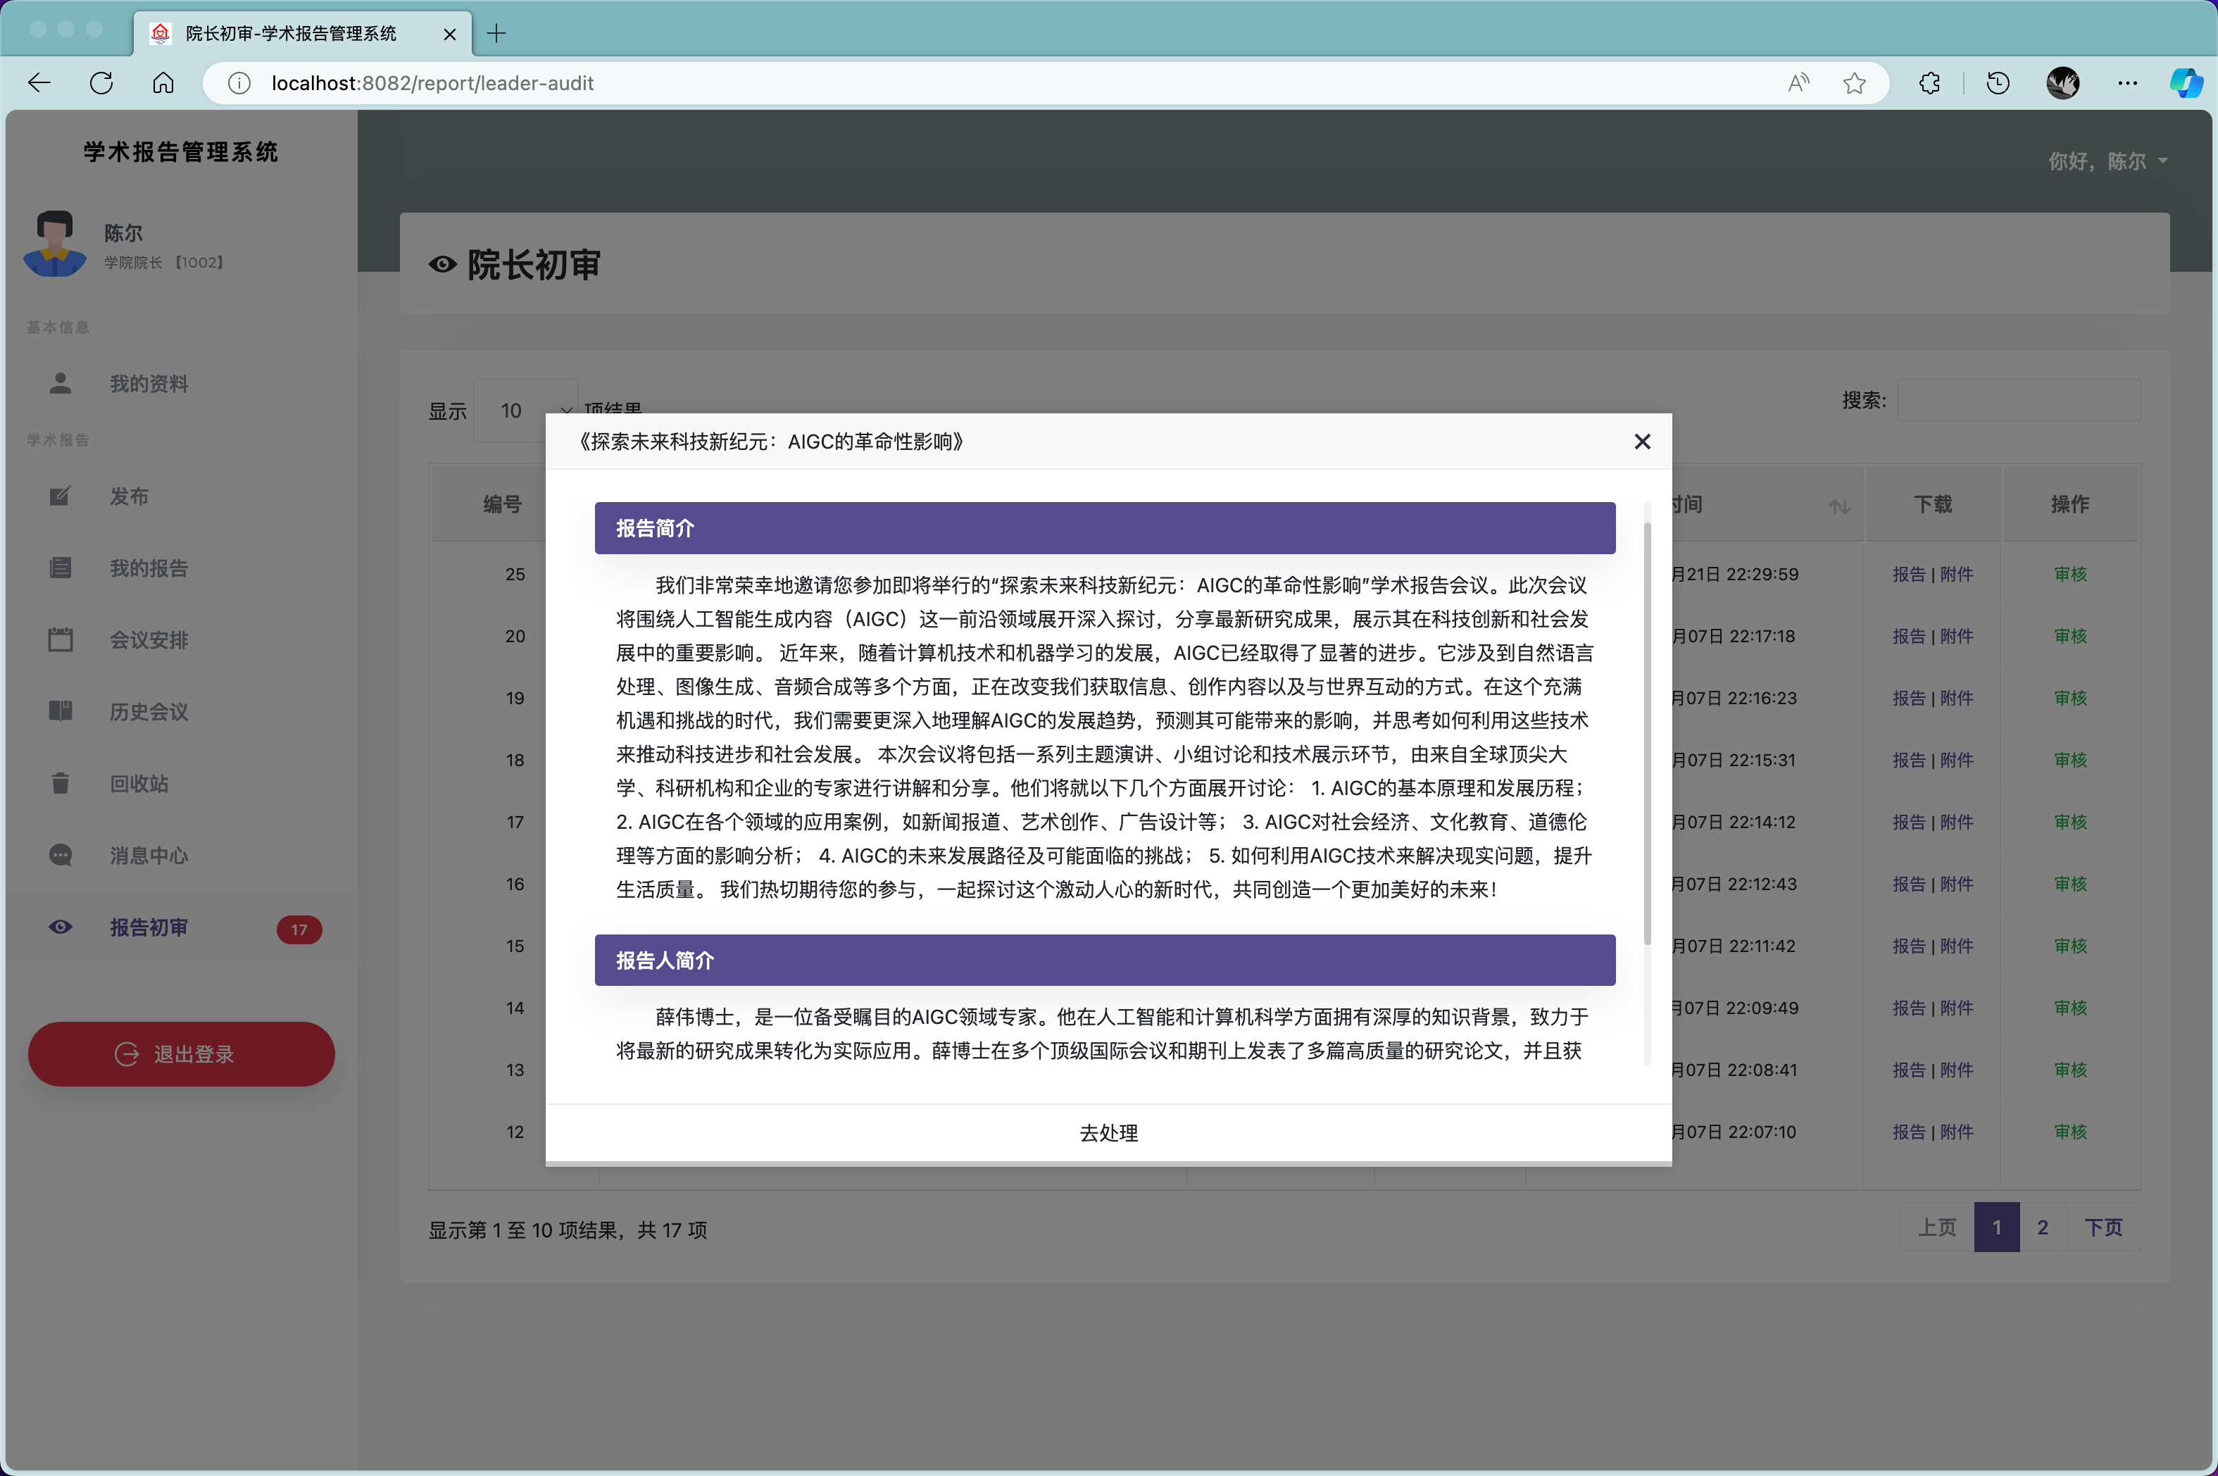Image resolution: width=2218 pixels, height=1476 pixels.
Task: Click the 发布 edit icon in sidebar
Action: click(61, 496)
